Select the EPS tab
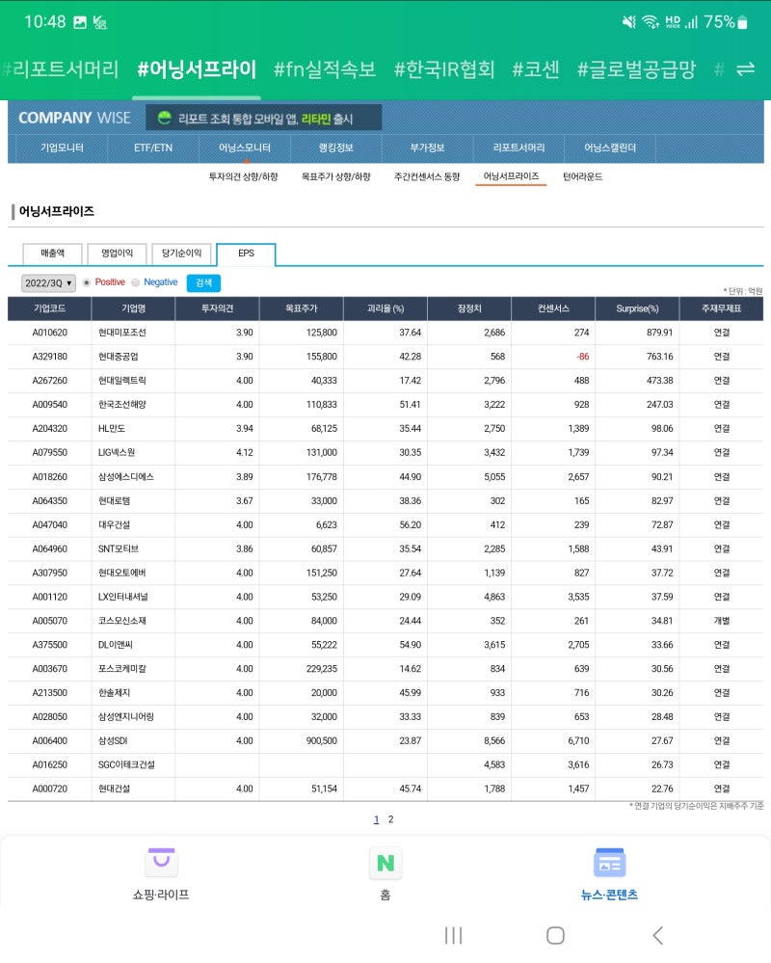The height and width of the screenshot is (963, 771). 246,253
